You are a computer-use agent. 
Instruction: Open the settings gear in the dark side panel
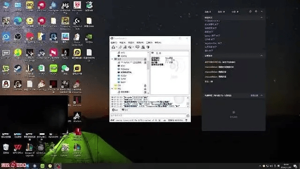coord(250,12)
